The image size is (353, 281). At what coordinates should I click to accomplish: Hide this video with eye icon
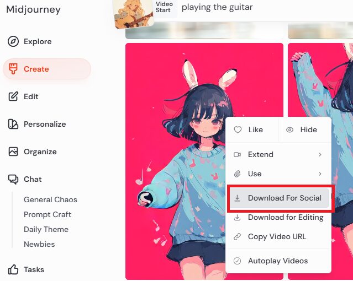289,129
